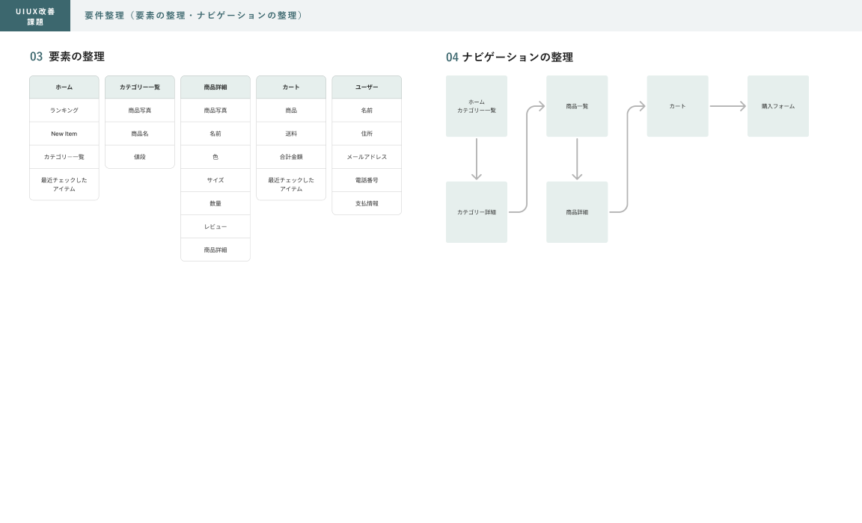
Task: Select the 送料 cell in カート table
Action: tap(291, 134)
